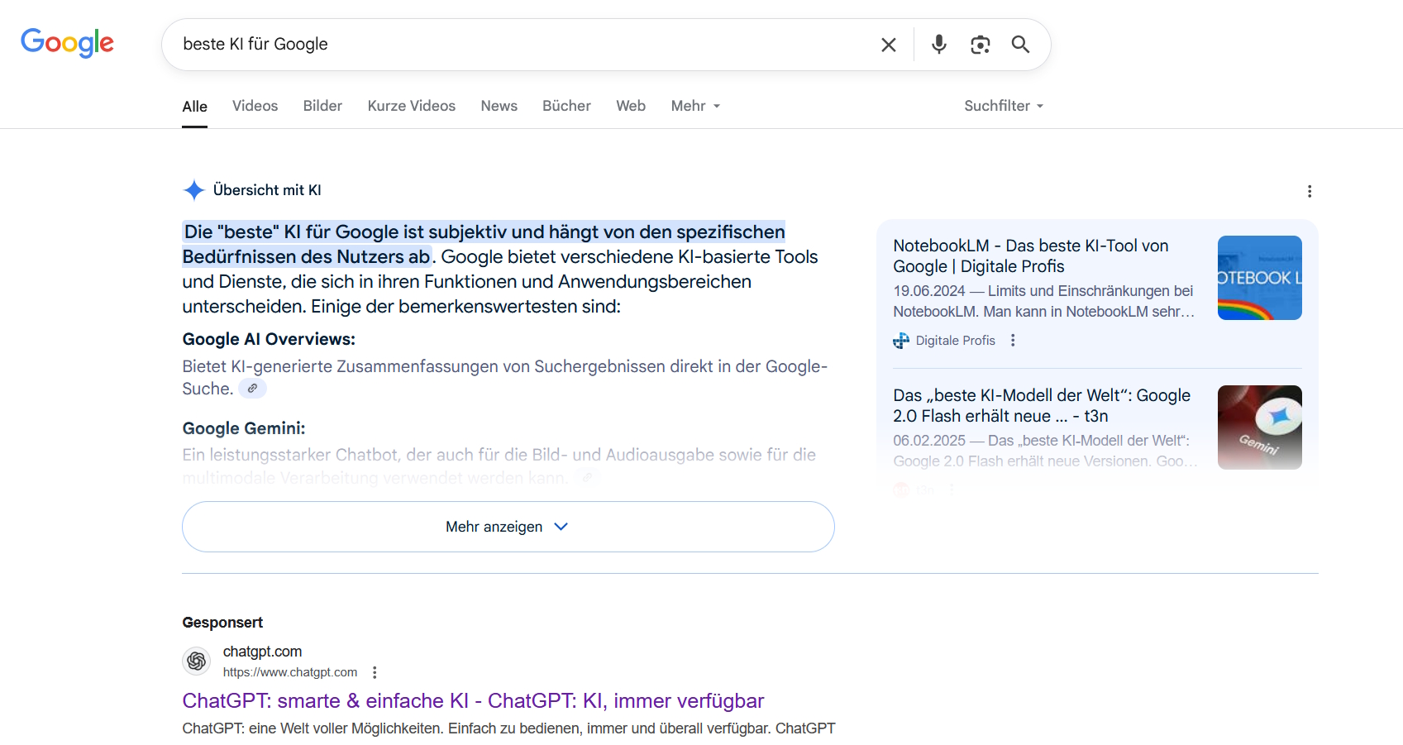Click the AI overview sparkle icon
The width and height of the screenshot is (1403, 745).
pyautogui.click(x=193, y=190)
